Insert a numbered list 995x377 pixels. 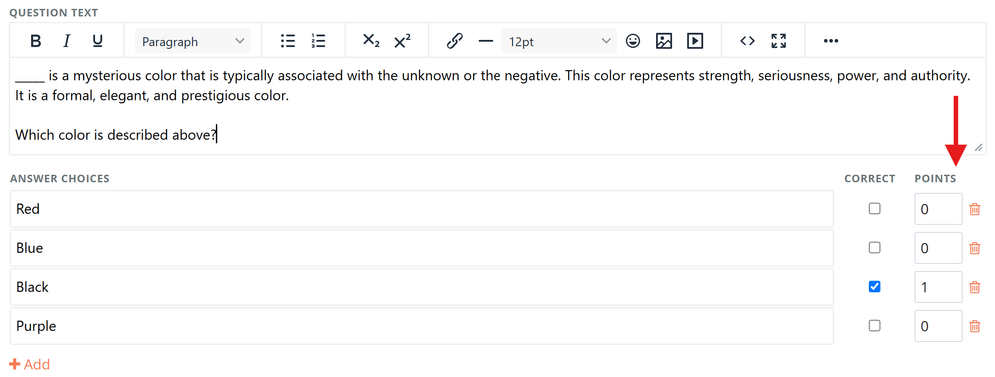tap(318, 41)
